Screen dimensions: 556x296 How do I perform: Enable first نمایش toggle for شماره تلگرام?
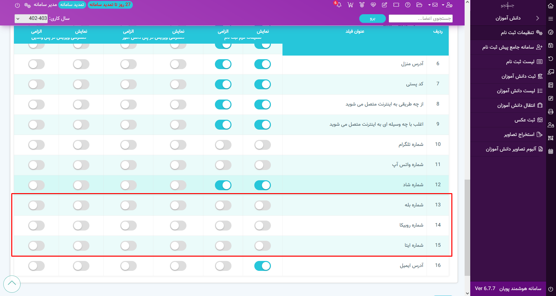[262, 145]
